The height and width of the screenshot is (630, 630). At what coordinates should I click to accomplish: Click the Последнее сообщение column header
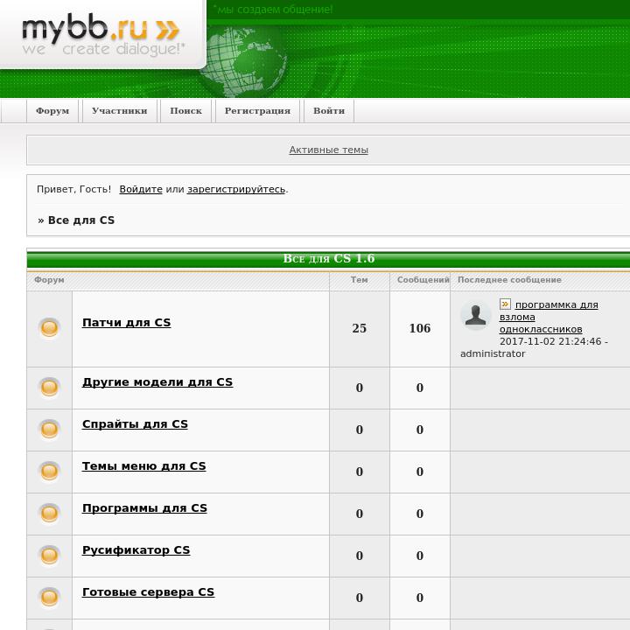(x=509, y=280)
